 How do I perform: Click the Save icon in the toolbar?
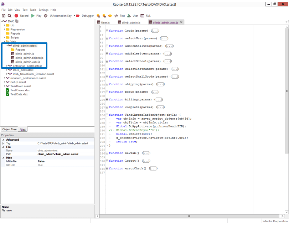(x=4, y=16)
